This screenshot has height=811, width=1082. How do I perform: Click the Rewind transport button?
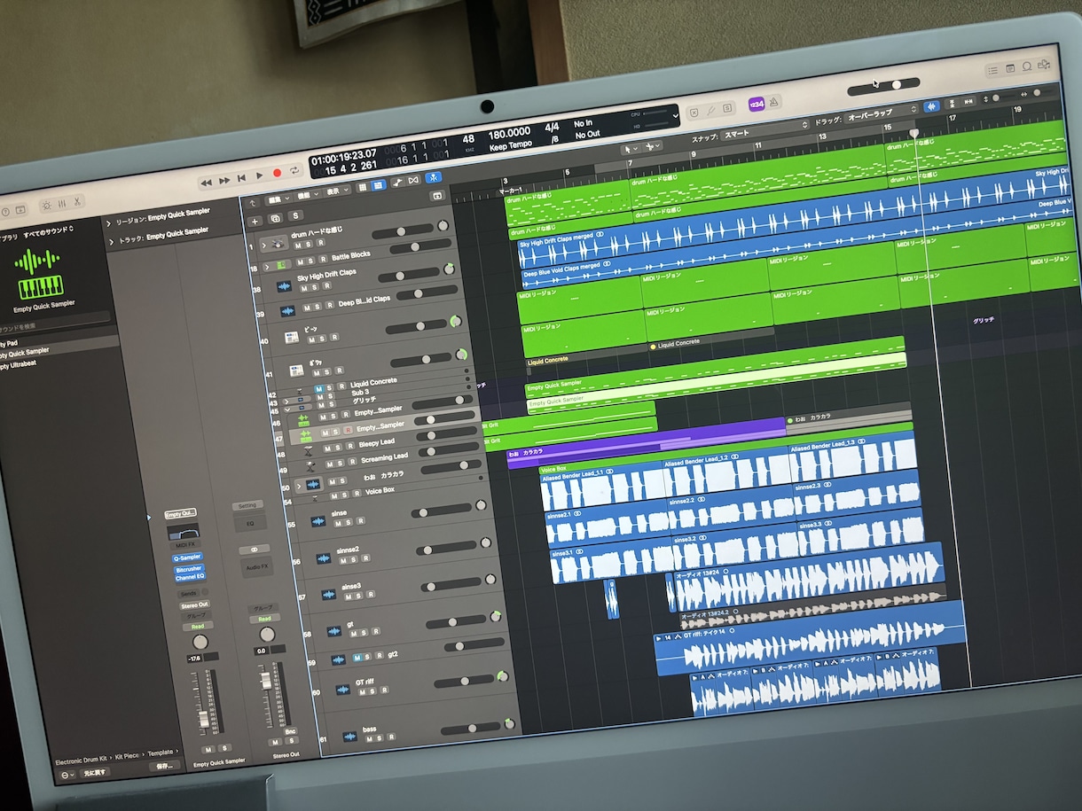(206, 183)
